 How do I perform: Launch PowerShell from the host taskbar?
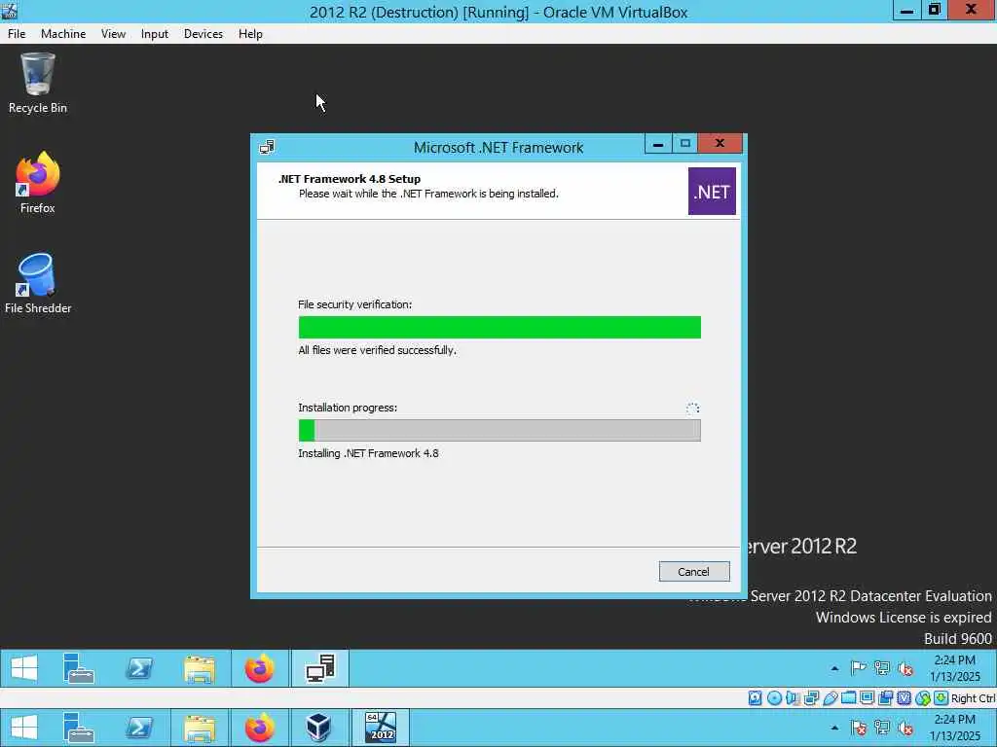click(139, 728)
